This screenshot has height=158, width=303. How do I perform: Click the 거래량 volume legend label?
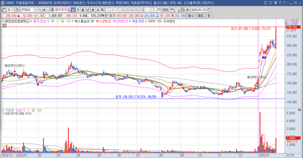9,110
